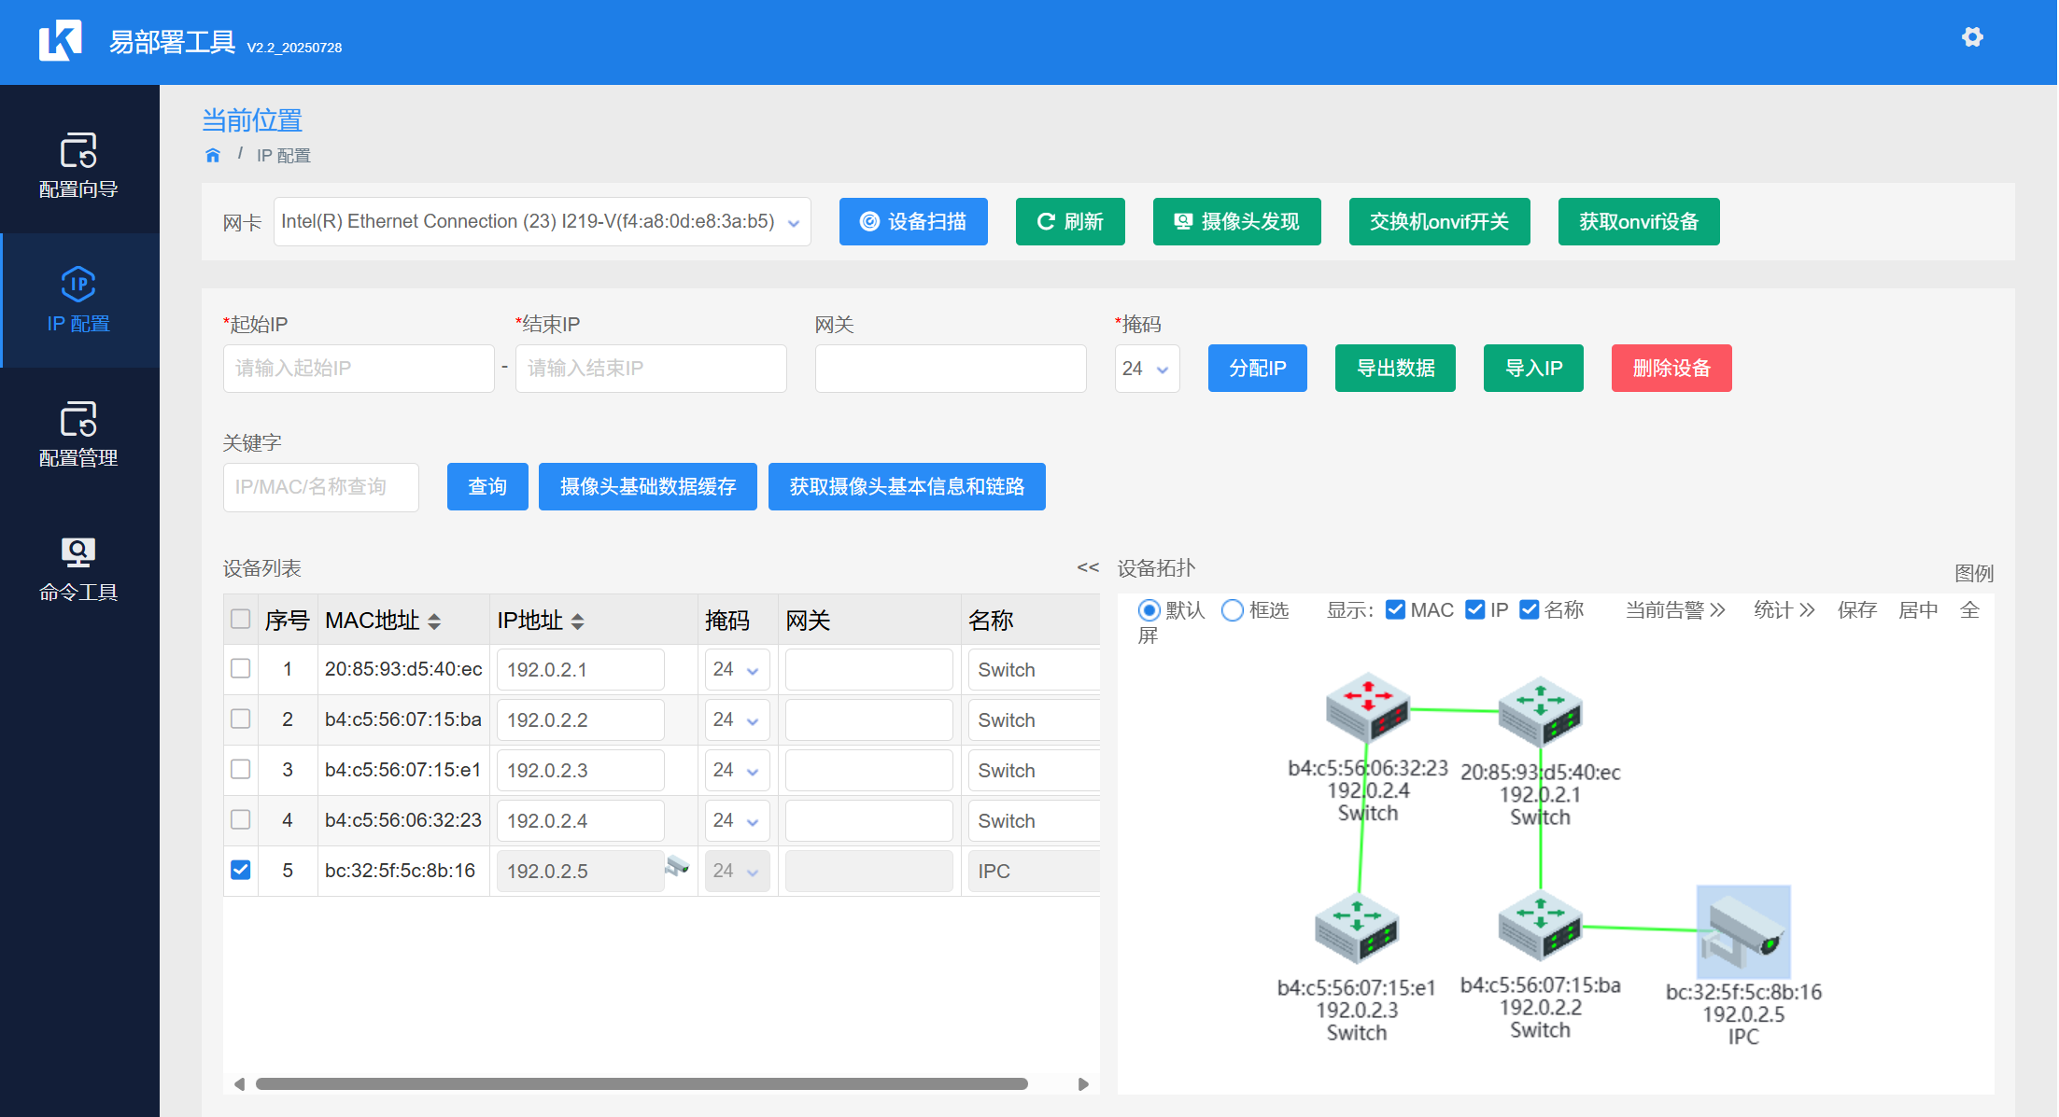Click the 起始IP input field
Viewport: 2059px width, 1117px height.
359,369
